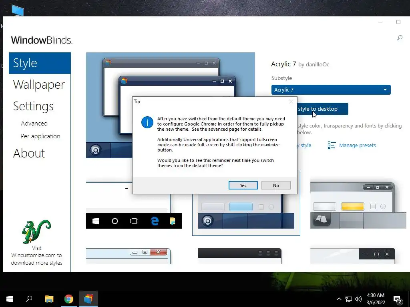Click the search magnifier in WindowBlinds

pyautogui.click(x=400, y=38)
